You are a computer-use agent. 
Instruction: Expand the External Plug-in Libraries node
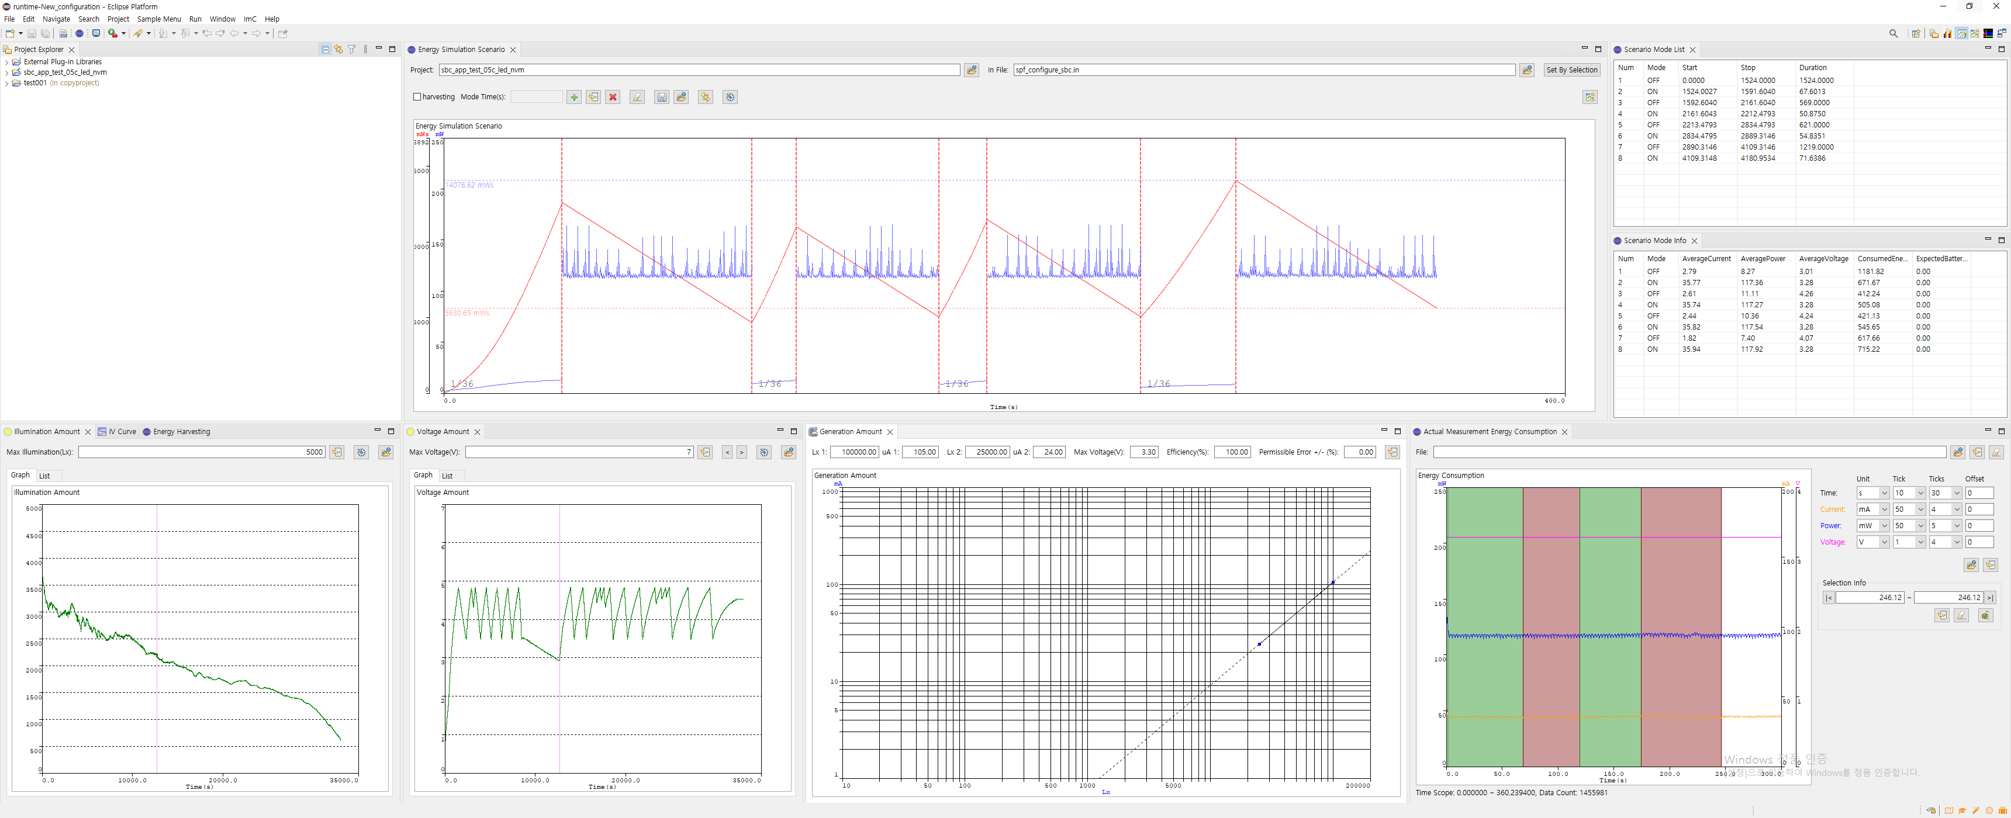[x=7, y=62]
